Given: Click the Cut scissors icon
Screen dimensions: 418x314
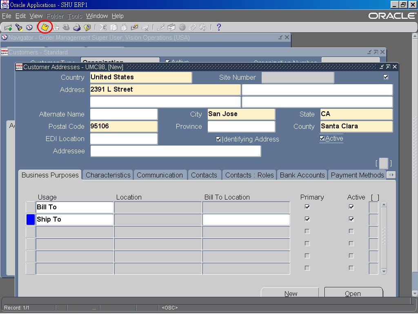Looking at the screenshot, I should pyautogui.click(x=103, y=27).
